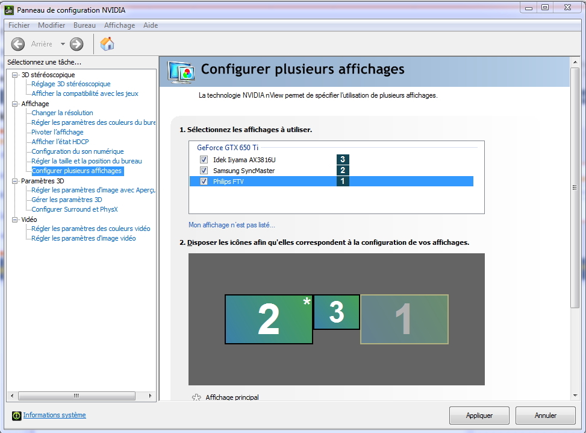Image resolution: width=586 pixels, height=433 pixels.
Task: Click the task tree scroll left arrow
Action: click(x=12, y=396)
